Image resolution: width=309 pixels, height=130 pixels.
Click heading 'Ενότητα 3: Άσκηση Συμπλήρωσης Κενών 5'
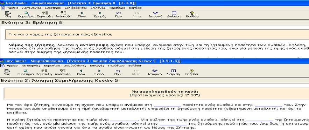coord(59,80)
